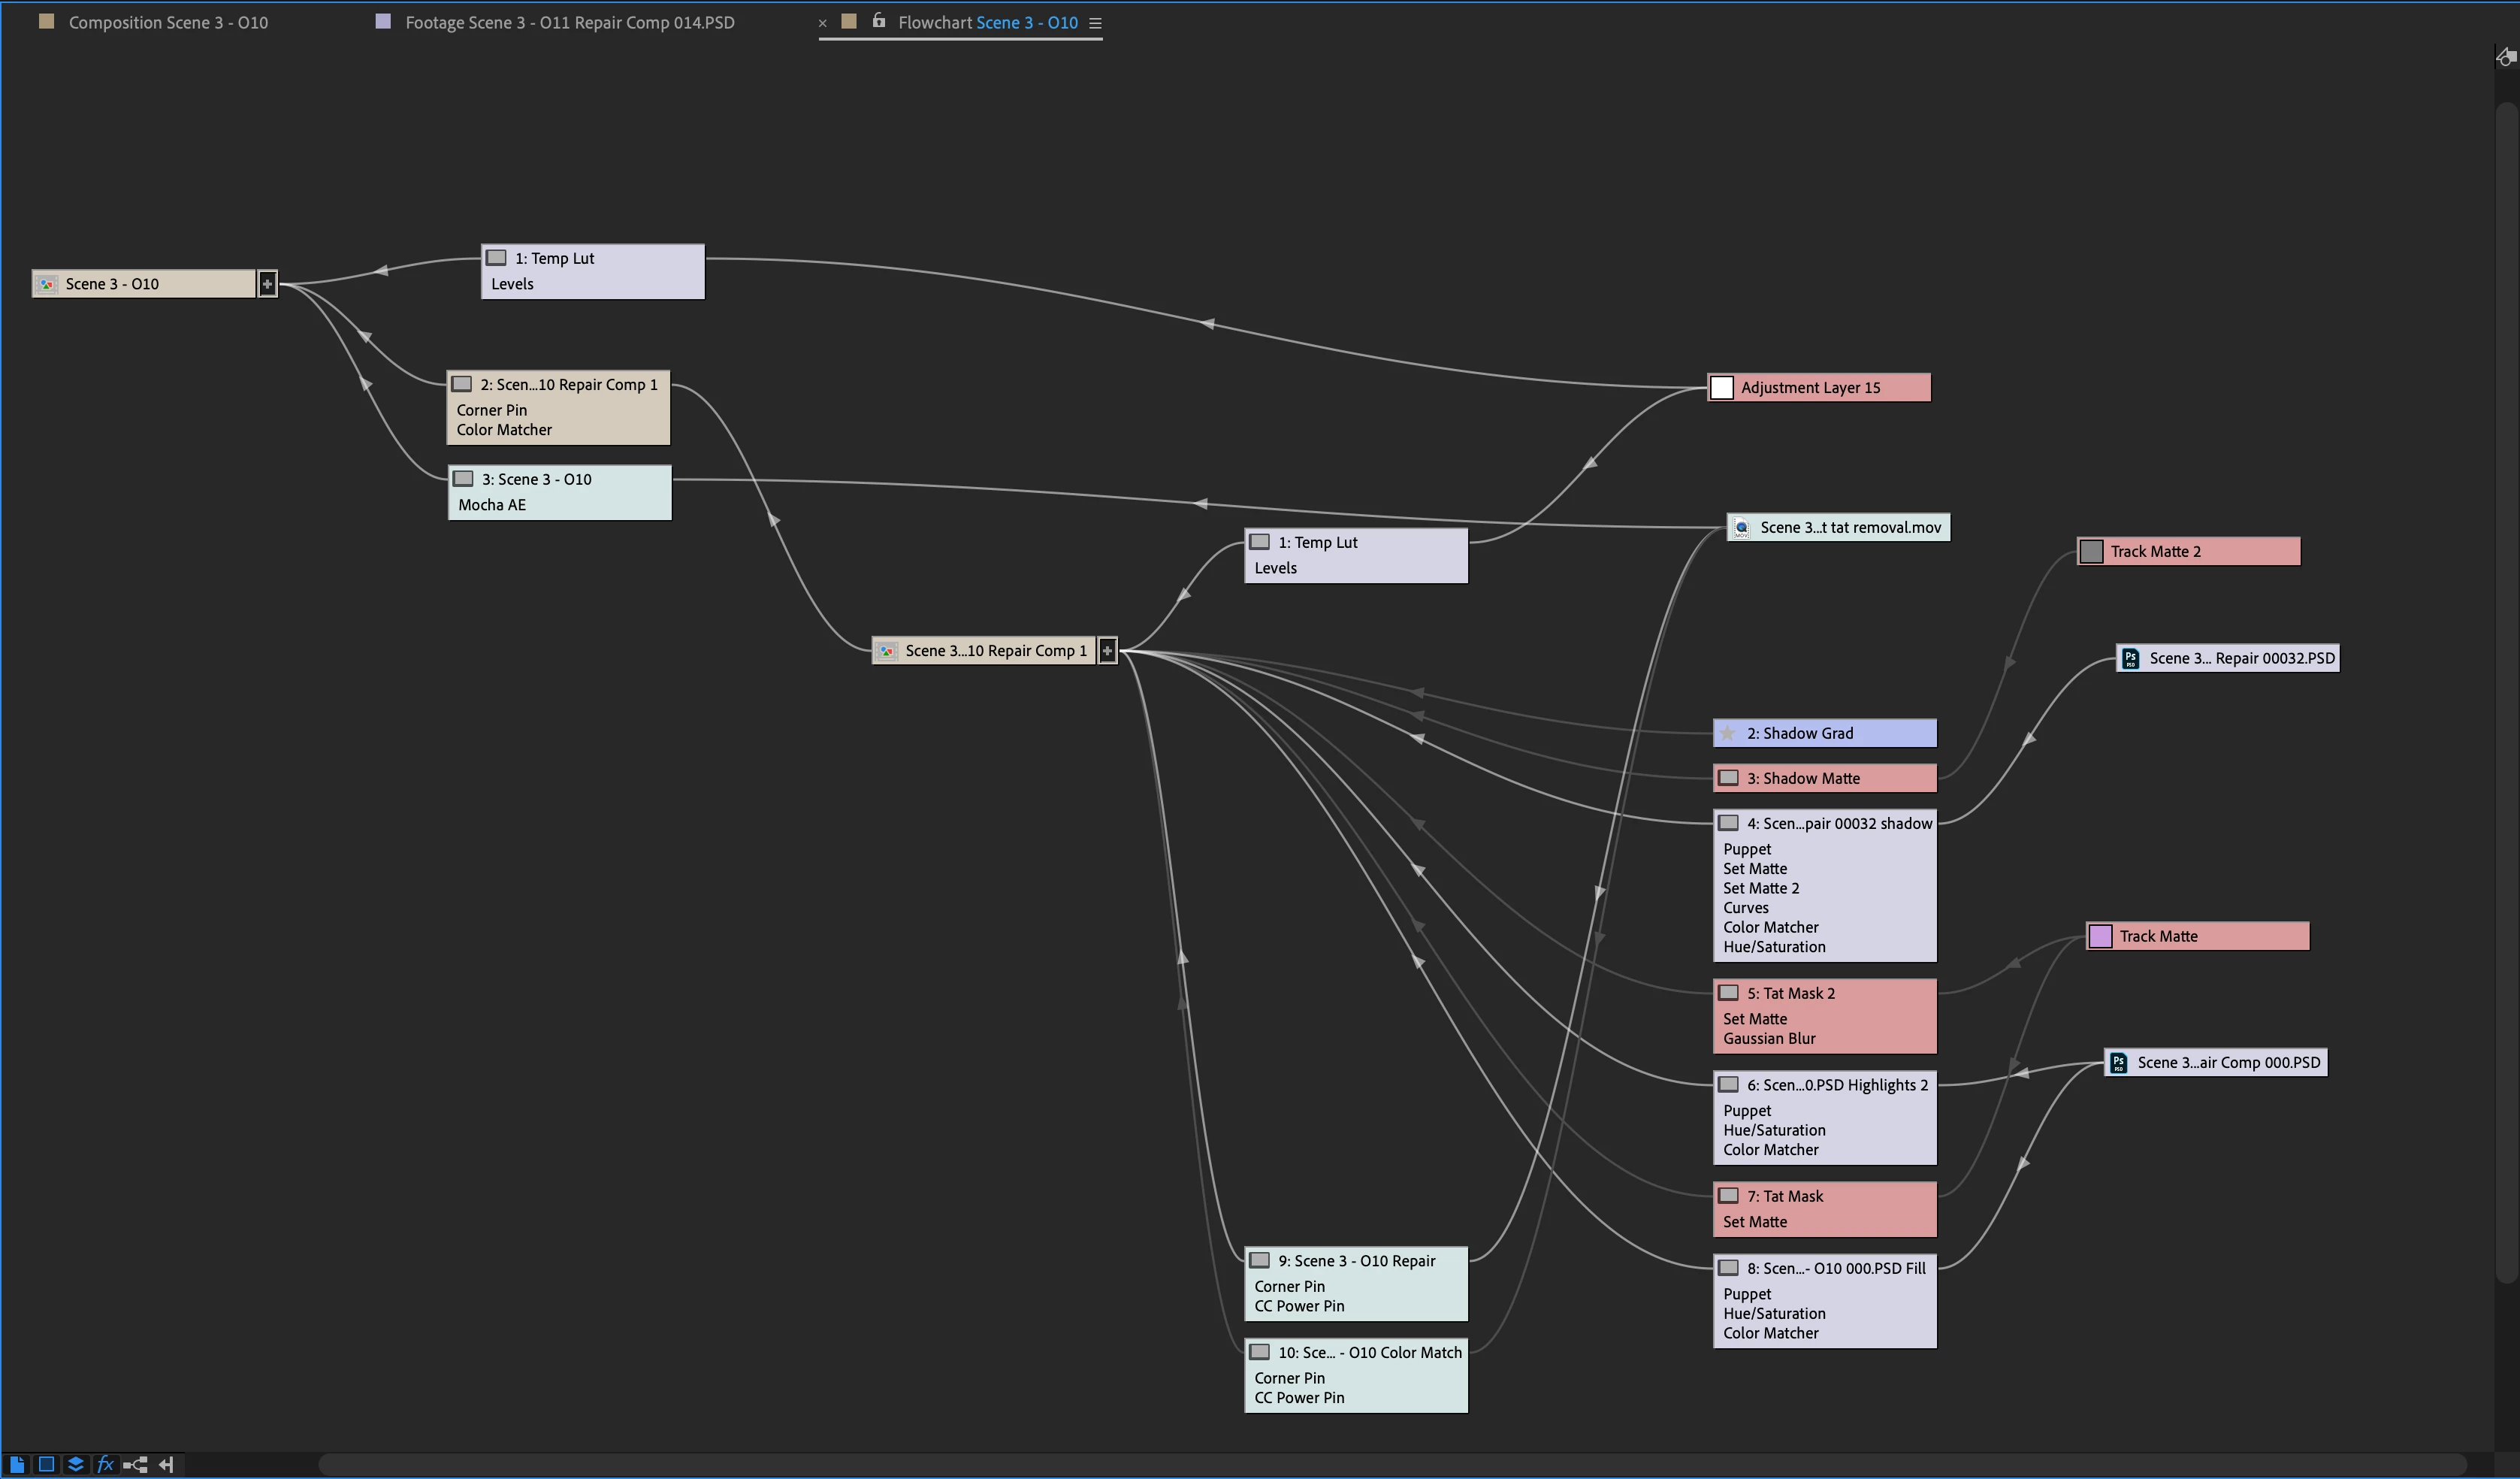Image resolution: width=2520 pixels, height=1479 pixels.
Task: Close the Flowchart panel tab
Action: click(x=822, y=23)
